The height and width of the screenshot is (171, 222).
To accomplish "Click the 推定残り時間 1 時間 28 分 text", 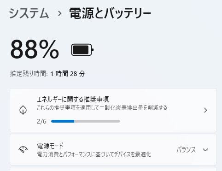I will 47,74.
